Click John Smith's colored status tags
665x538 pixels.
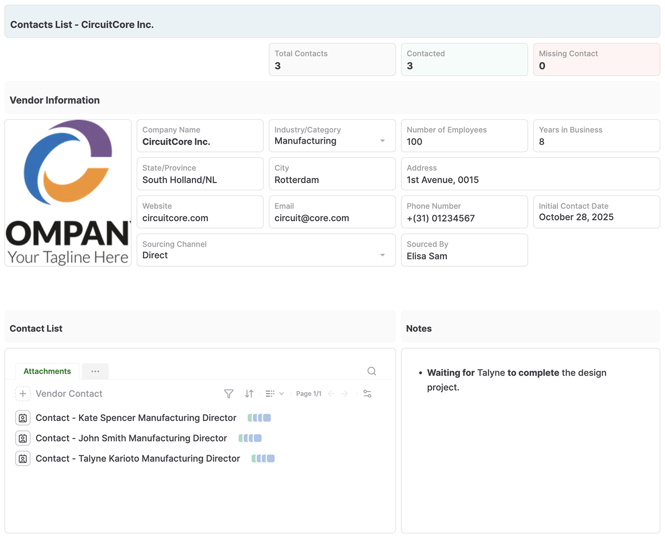[250, 438]
